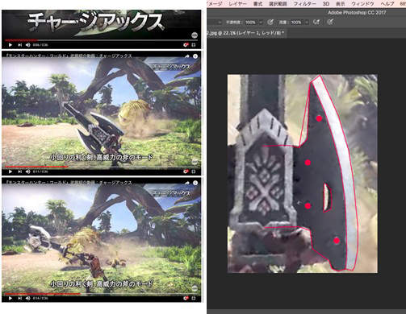Seek on the bottom video's red progress bar
Viewport: 406px width, 314px height.
[x=42, y=294]
